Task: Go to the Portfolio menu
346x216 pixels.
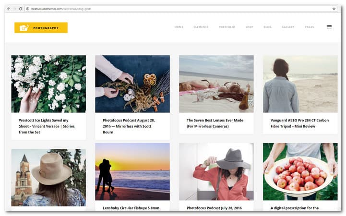Action: tap(227, 27)
